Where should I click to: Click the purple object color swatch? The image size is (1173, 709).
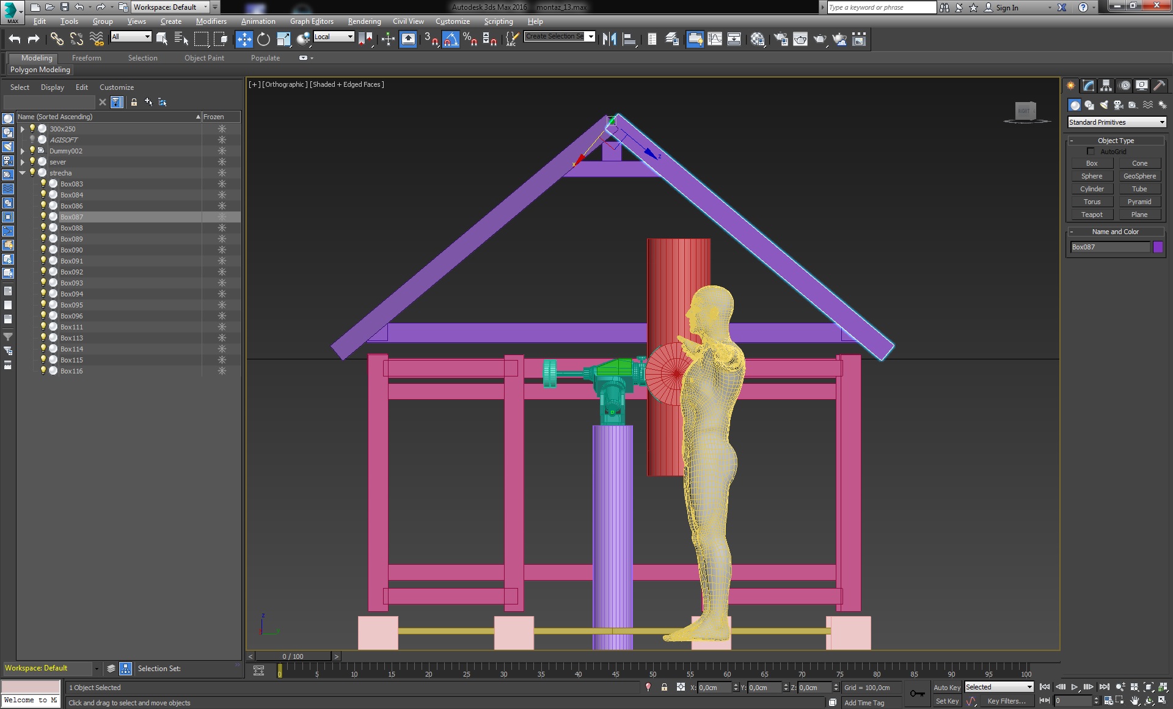click(1158, 247)
